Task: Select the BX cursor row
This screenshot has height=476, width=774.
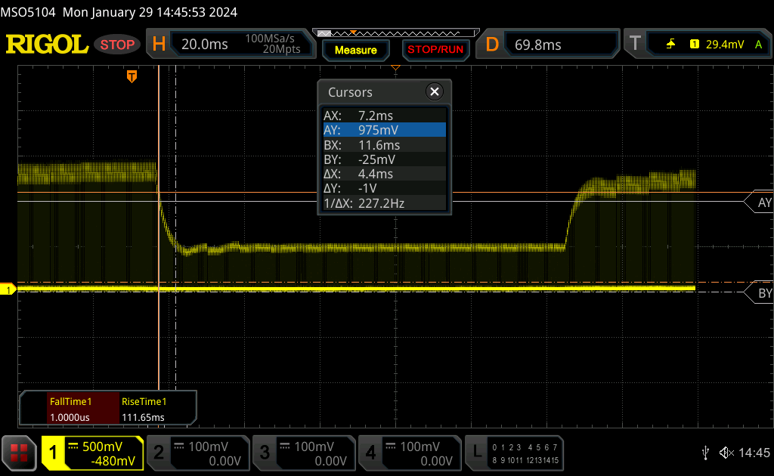Action: point(383,145)
